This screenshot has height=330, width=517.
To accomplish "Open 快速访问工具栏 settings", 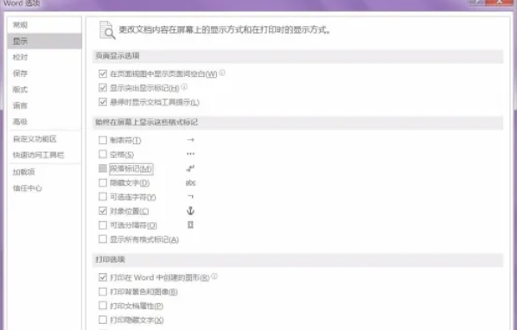I will [44, 155].
